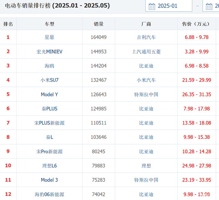
Task: Click the 小米汽车 manufacturer link
Action: point(146,80)
